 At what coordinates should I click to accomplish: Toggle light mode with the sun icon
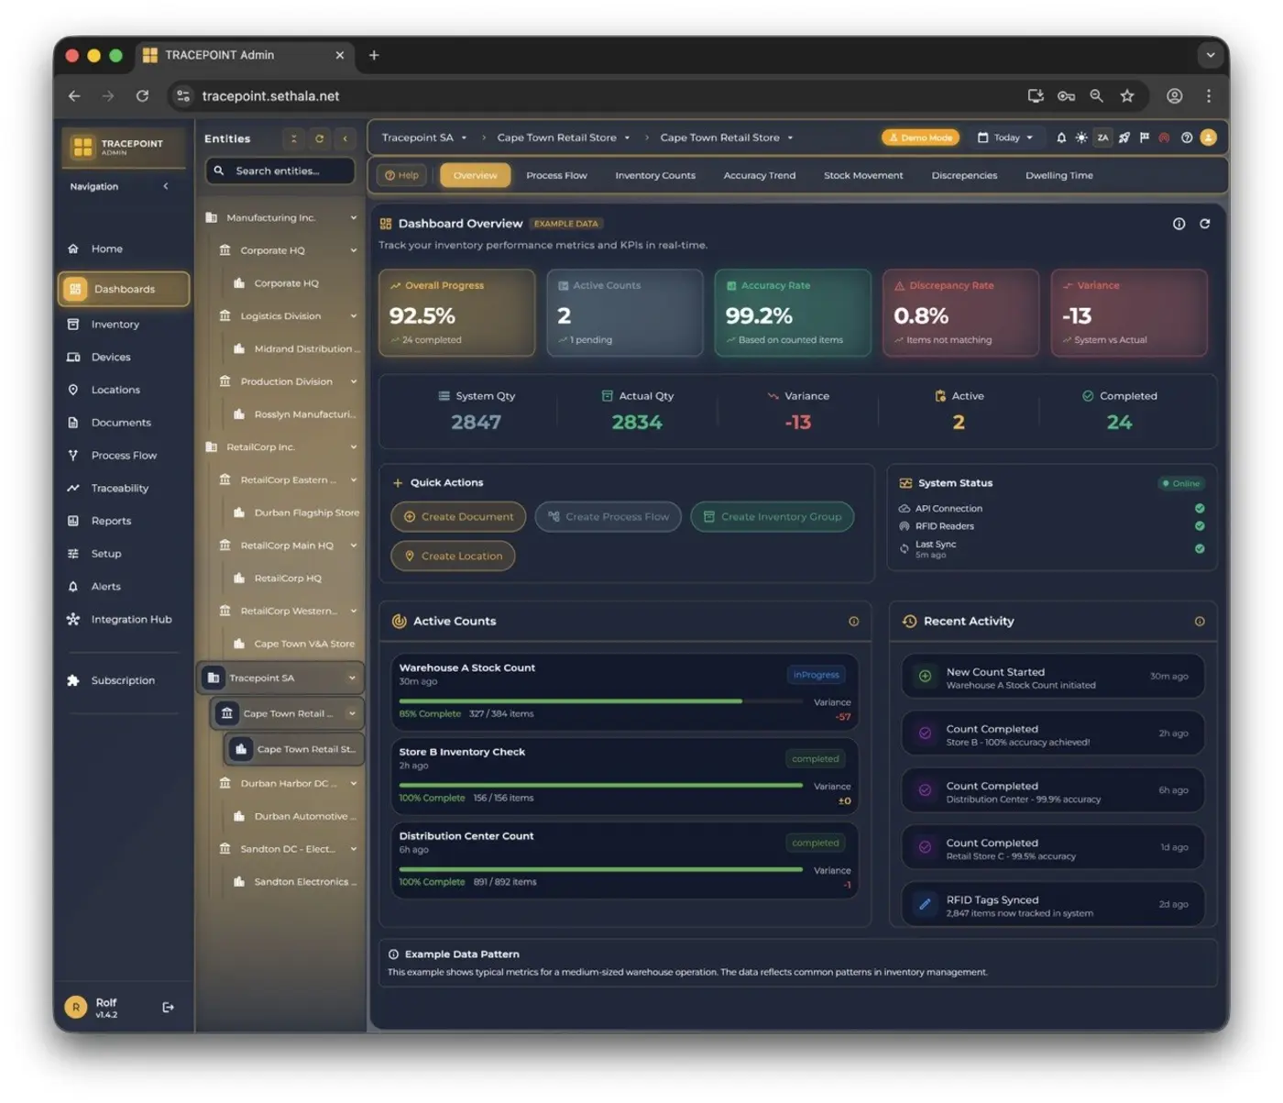1082,138
